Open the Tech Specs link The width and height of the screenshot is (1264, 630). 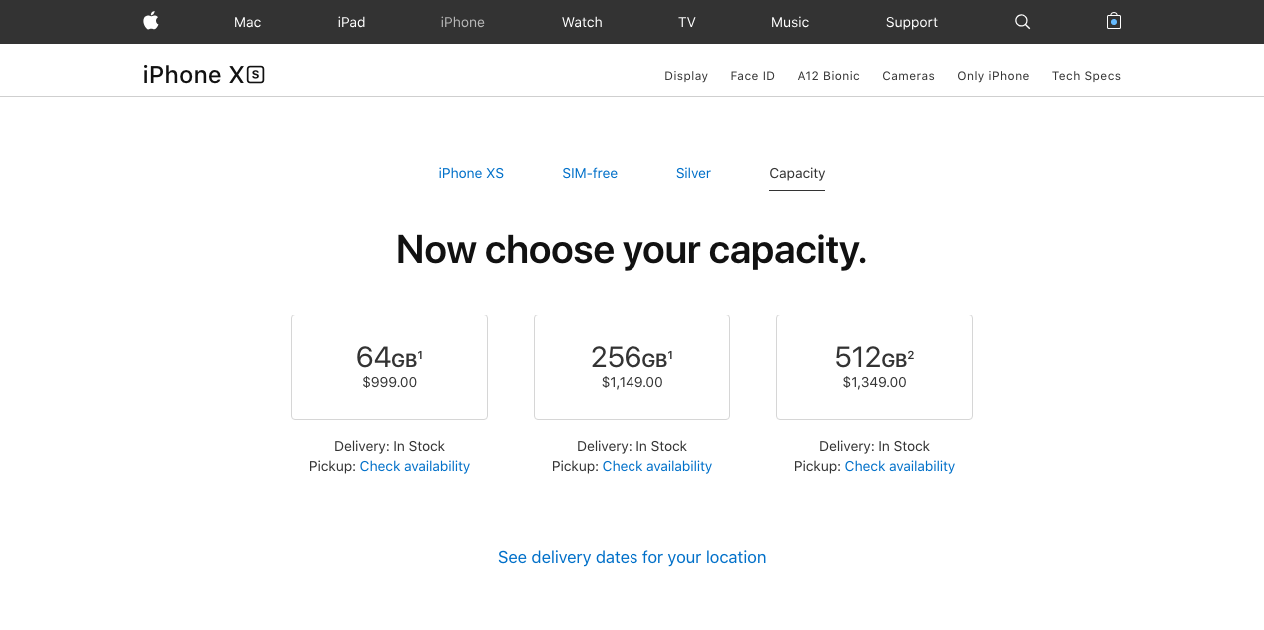point(1086,76)
